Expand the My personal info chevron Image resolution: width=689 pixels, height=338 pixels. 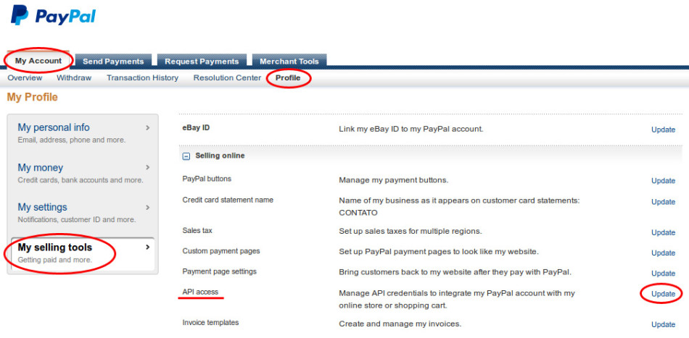148,127
